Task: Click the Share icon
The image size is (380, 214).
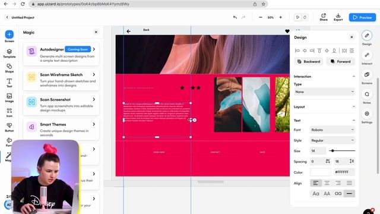Action: coord(324,17)
